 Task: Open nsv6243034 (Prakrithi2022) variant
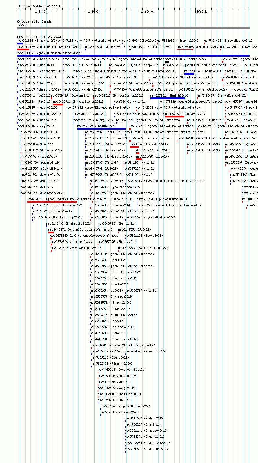click(147, 443)
